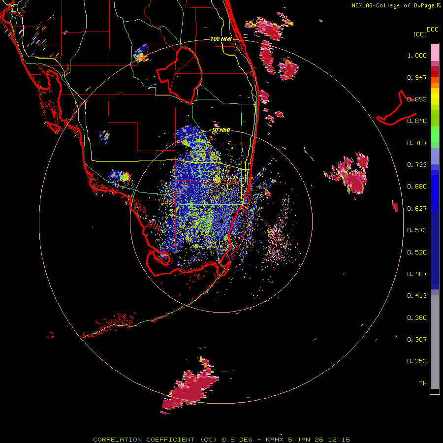Select the 0.840 scale value
Screen dimensions: 443x443
[417, 121]
